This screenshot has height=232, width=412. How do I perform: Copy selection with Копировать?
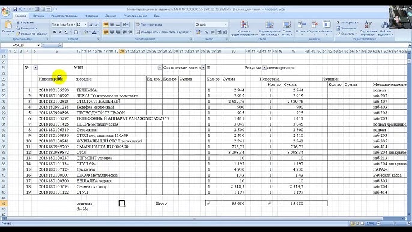(26, 28)
